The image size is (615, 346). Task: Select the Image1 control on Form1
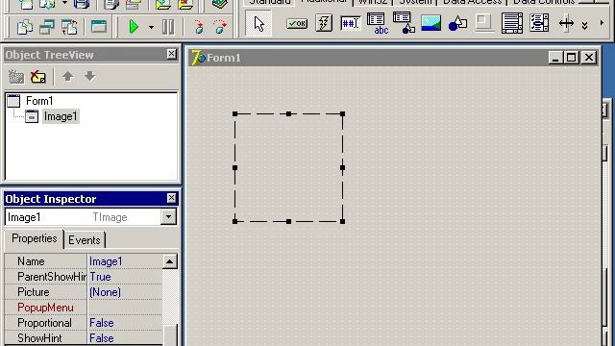point(288,168)
